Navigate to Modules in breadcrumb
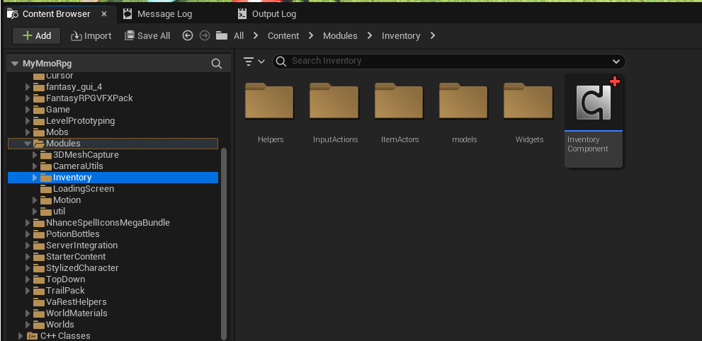This screenshot has height=341, width=702. (340, 36)
